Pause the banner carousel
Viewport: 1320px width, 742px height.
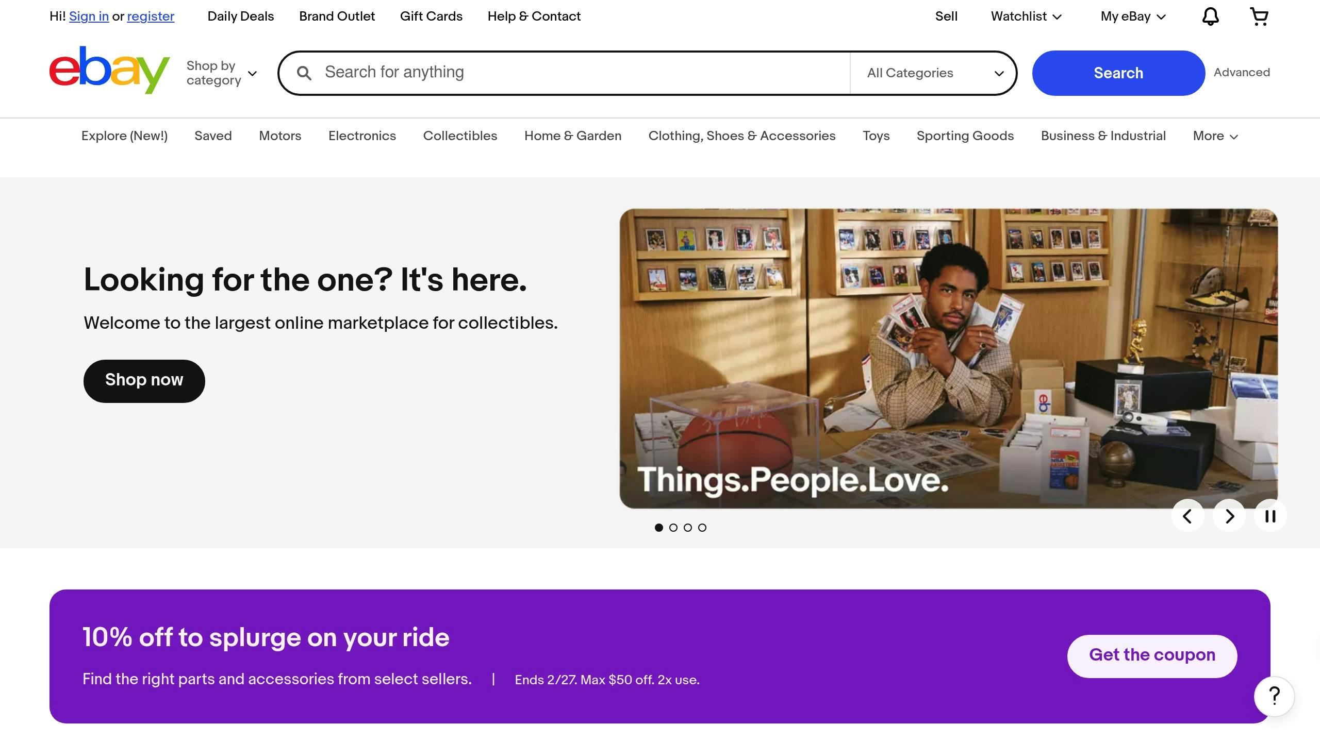[1270, 516]
